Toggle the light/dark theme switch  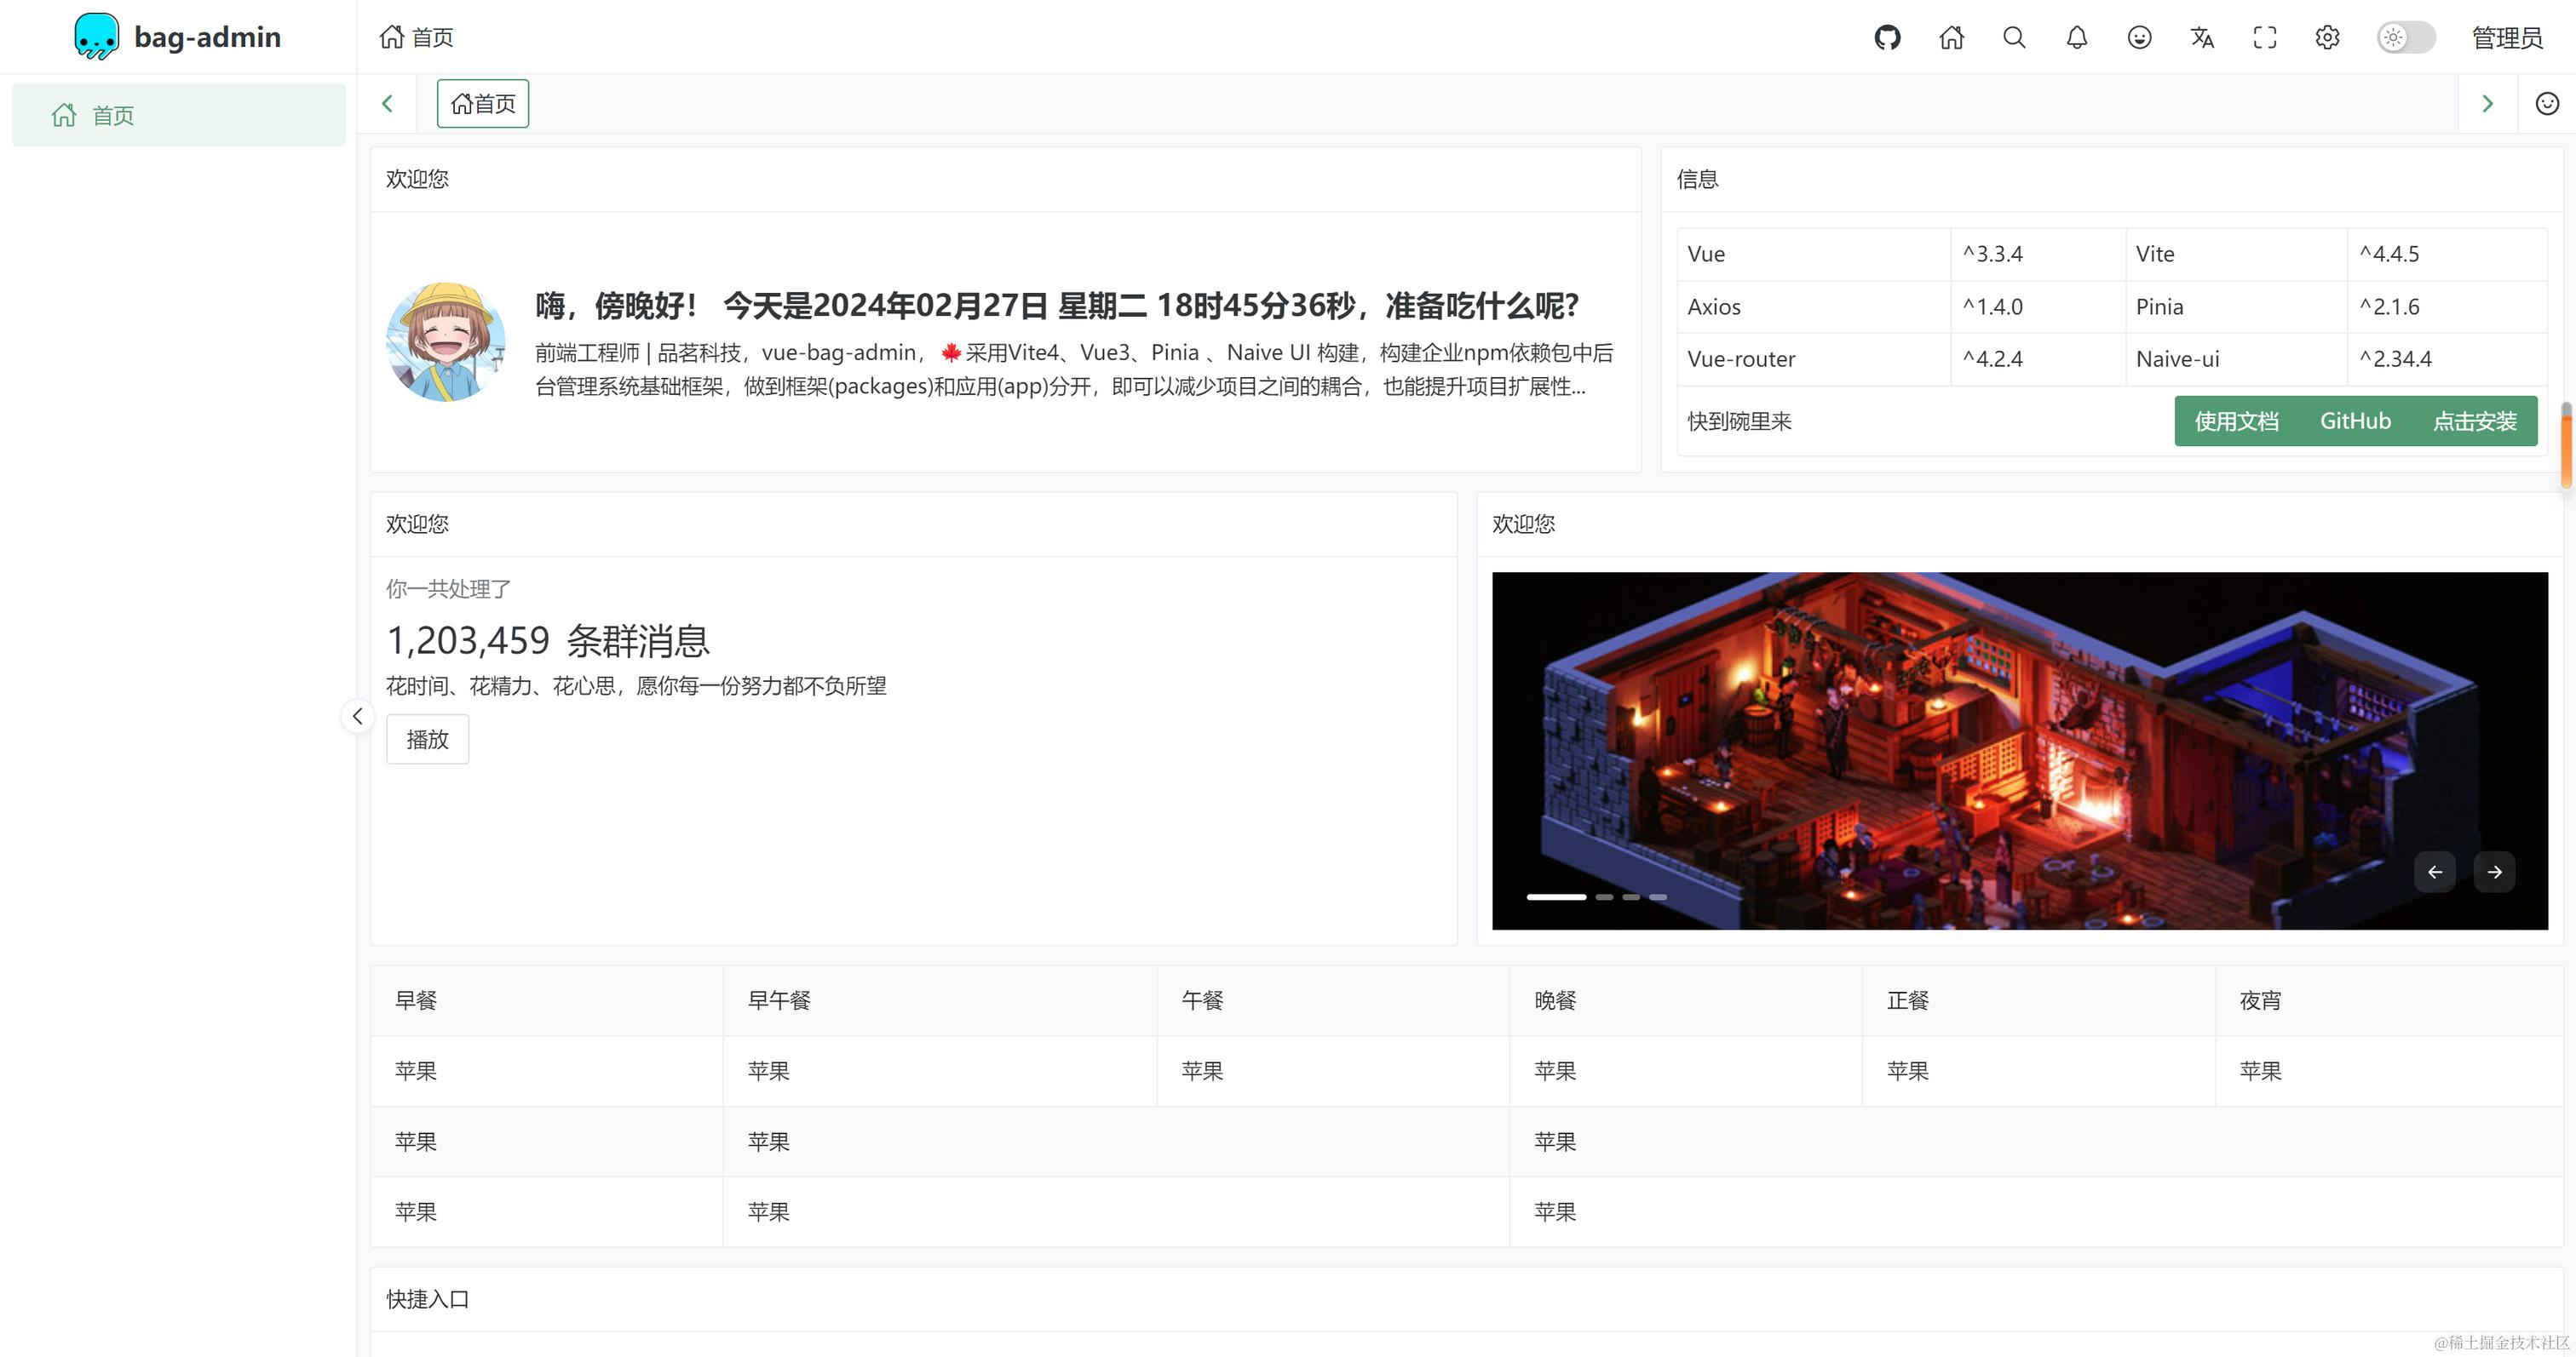coord(2405,37)
